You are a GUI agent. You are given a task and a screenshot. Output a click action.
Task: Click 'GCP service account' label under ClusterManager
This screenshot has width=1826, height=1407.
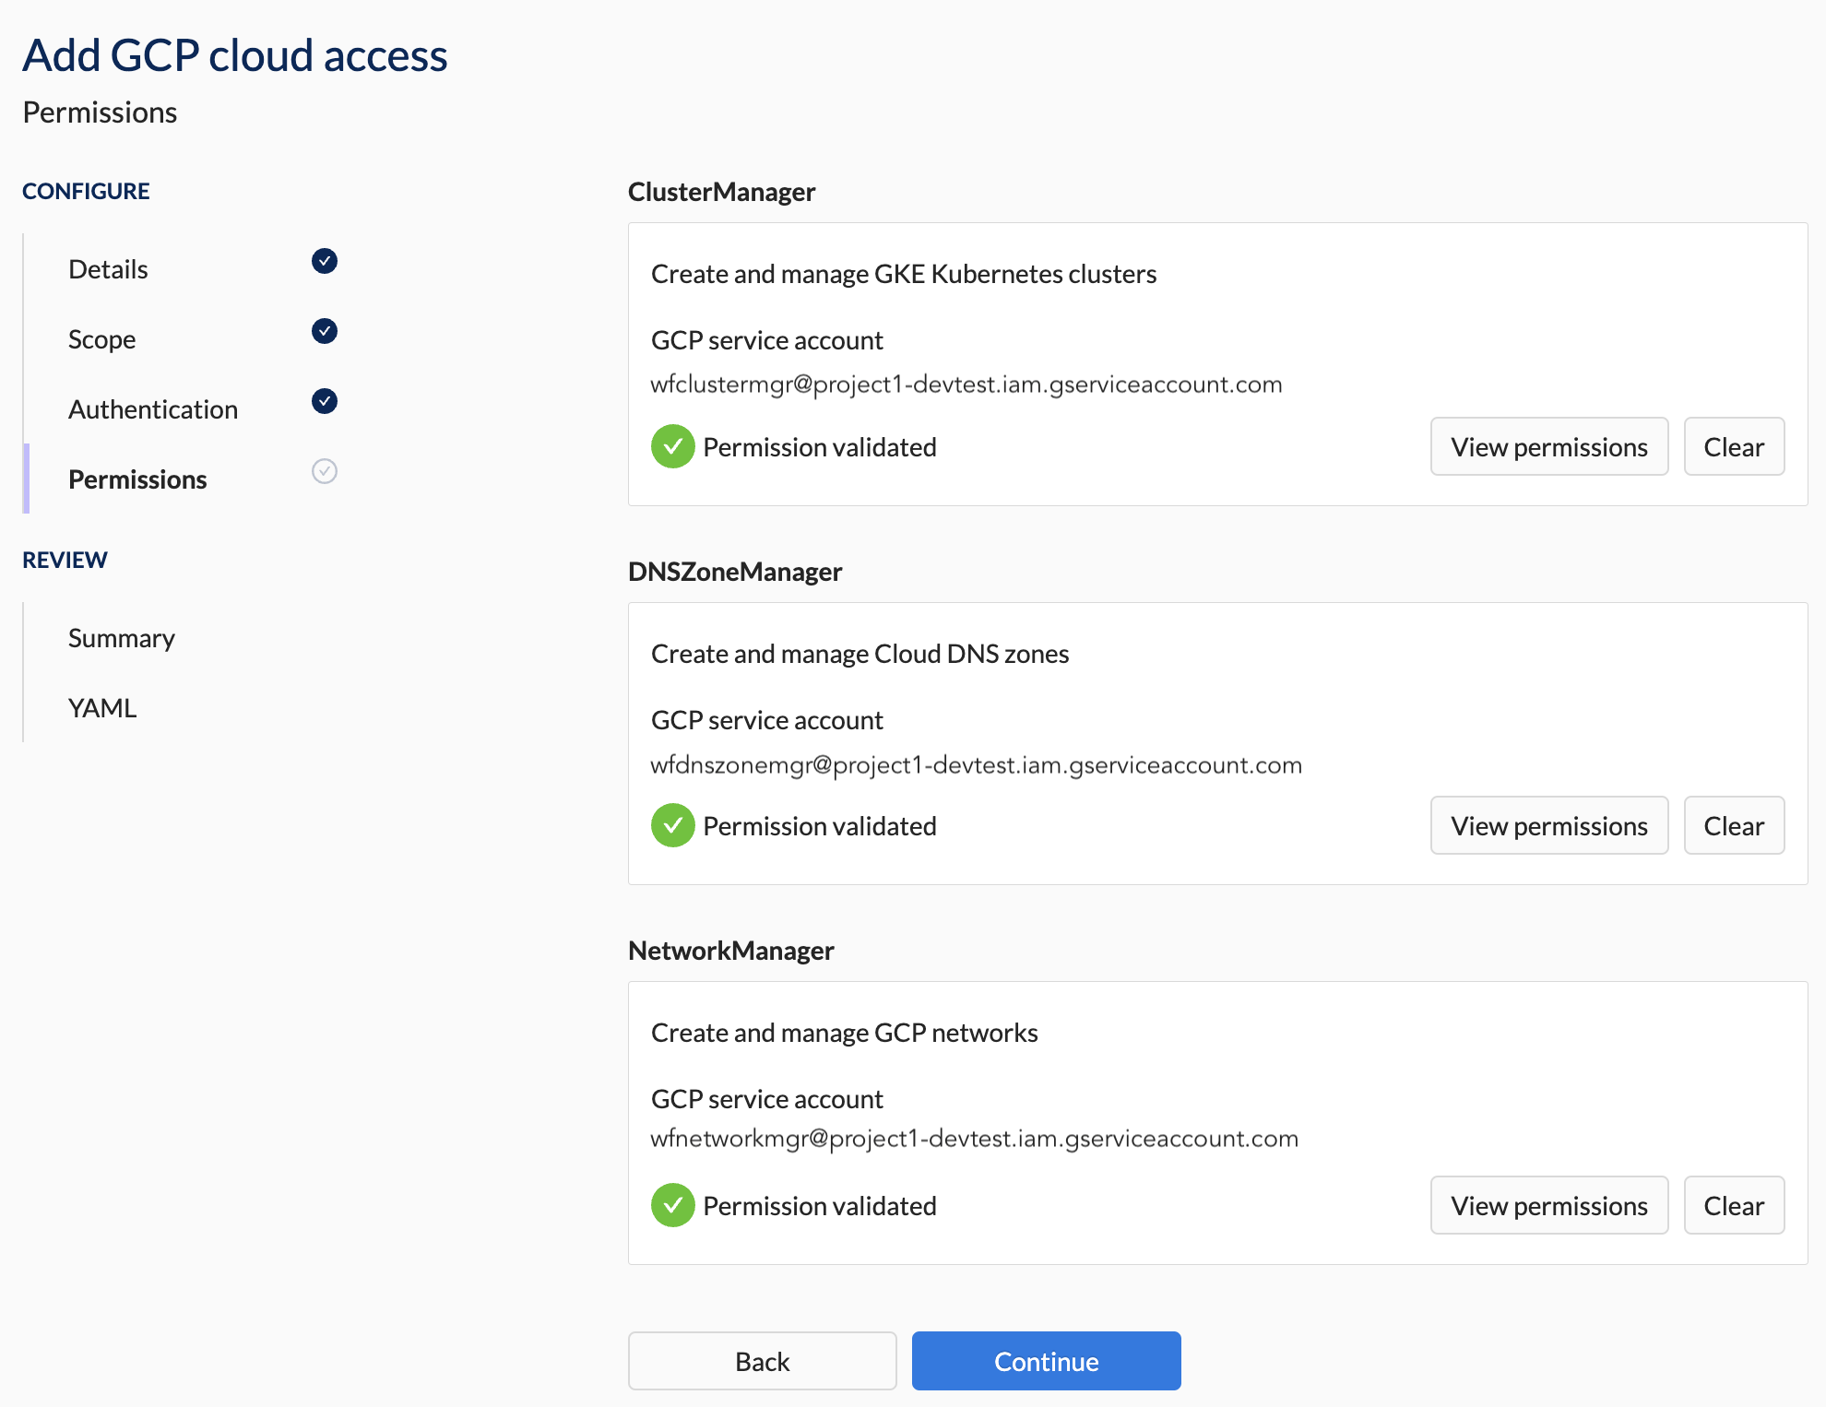click(x=767, y=340)
